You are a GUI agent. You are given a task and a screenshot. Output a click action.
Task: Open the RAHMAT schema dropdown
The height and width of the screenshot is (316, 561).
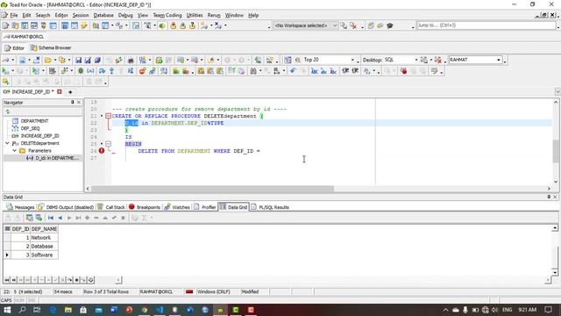499,60
